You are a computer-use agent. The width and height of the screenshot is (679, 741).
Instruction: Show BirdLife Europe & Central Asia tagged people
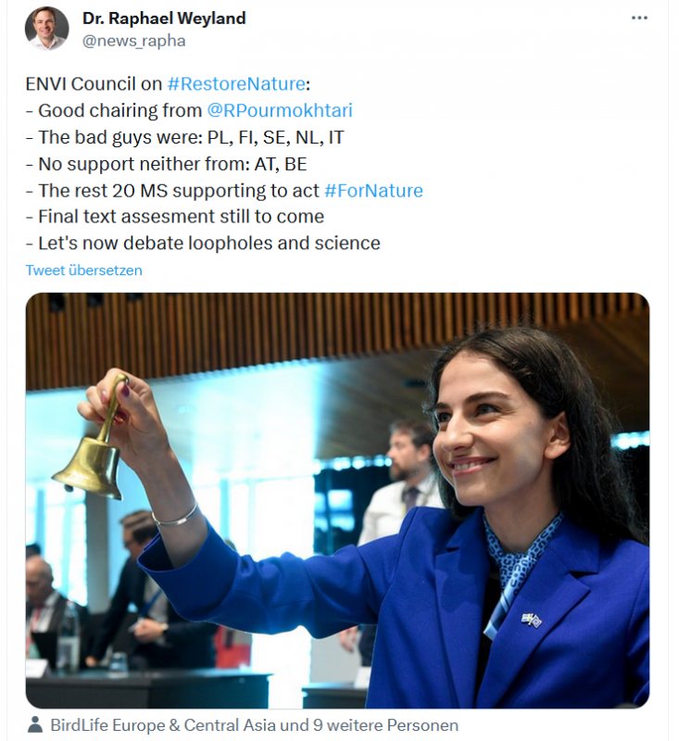pyautogui.click(x=255, y=725)
